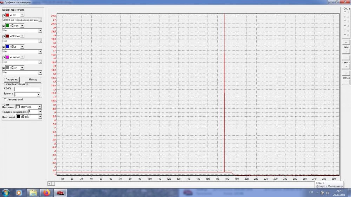The image size is (351, 197).
Task: Open the media player taskbar icon
Action: click(x=19, y=192)
